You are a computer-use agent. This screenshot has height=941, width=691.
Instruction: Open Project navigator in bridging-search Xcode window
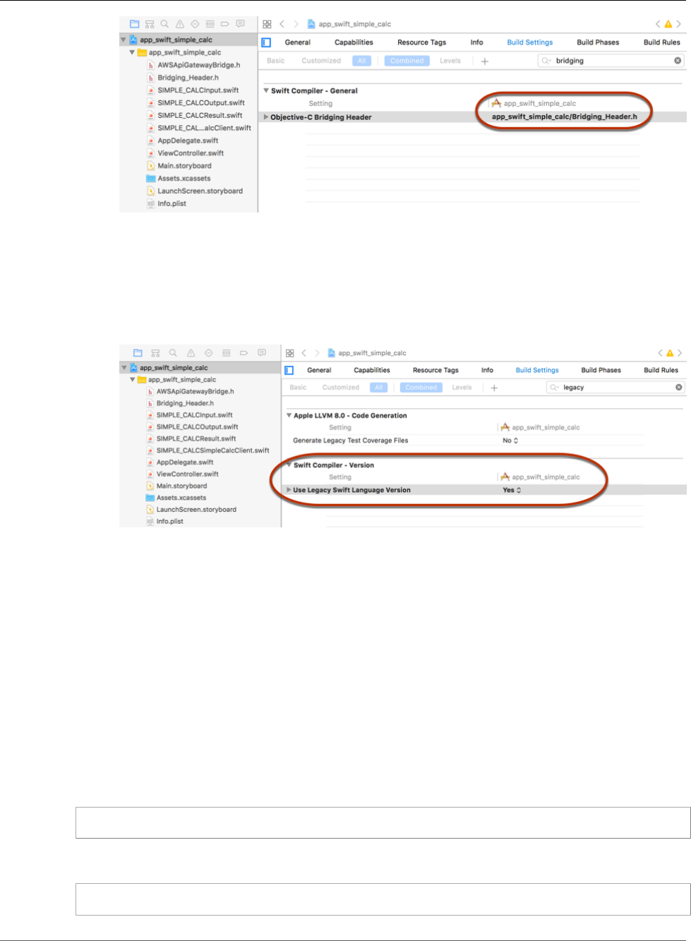click(135, 24)
